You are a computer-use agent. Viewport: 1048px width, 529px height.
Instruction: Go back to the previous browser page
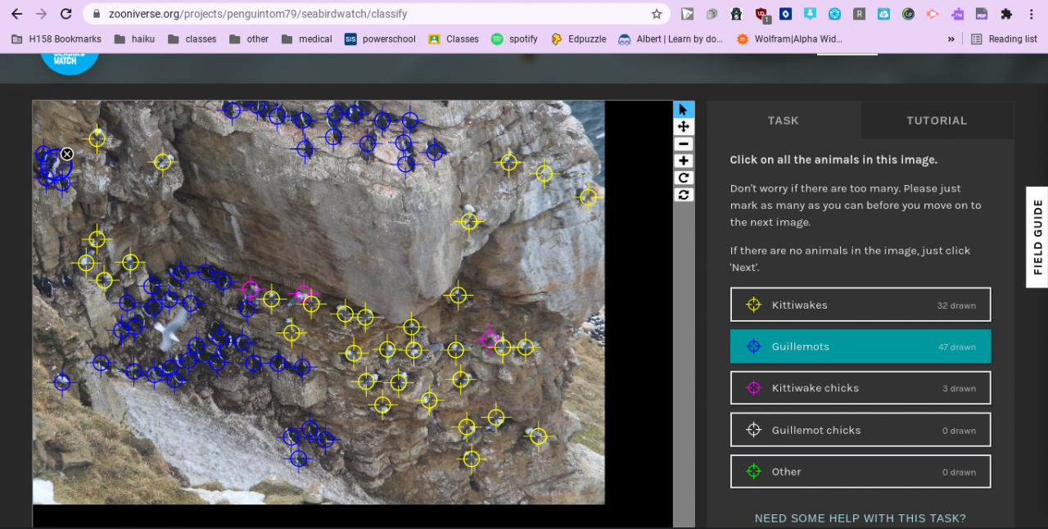[17, 14]
